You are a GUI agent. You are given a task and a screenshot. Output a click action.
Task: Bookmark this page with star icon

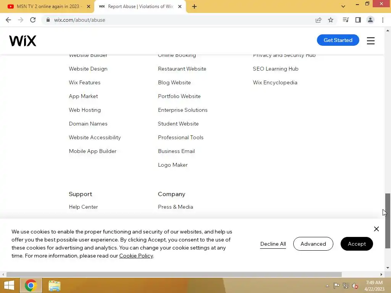click(331, 20)
